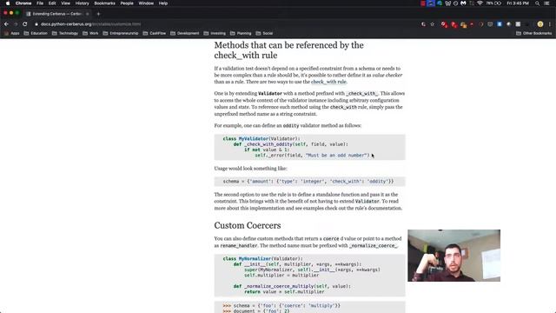Image resolution: width=556 pixels, height=313 pixels.
Task: Expand the Investing bookmarks folder
Action: point(215,33)
